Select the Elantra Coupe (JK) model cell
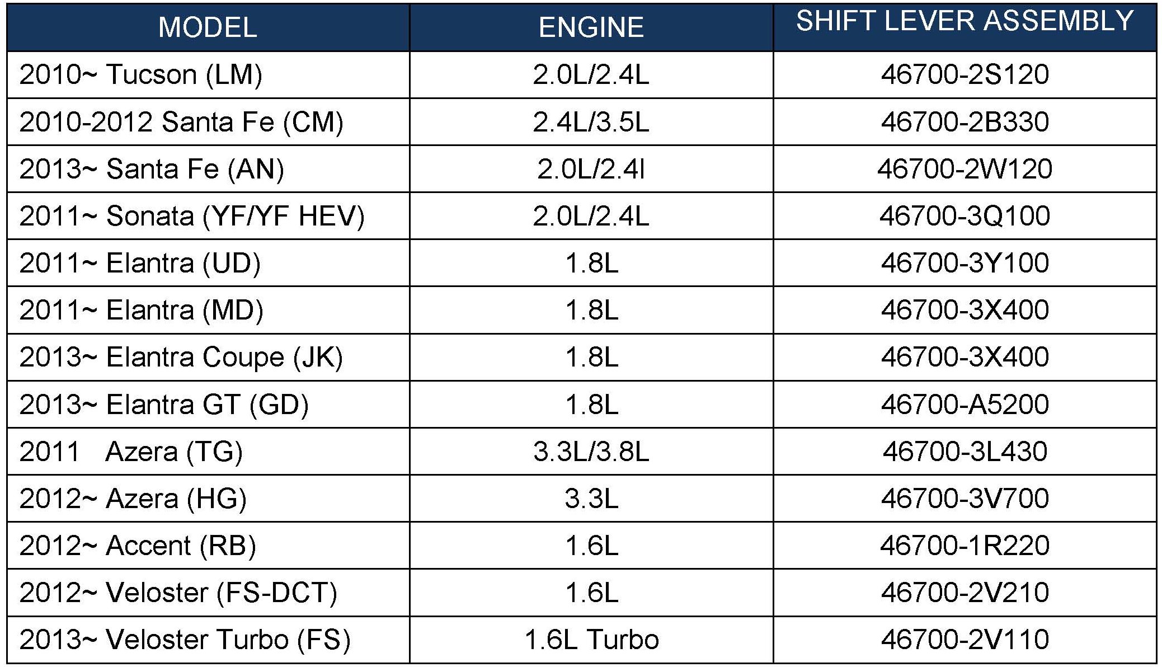Viewport: 1162px width, 667px height. click(x=181, y=358)
